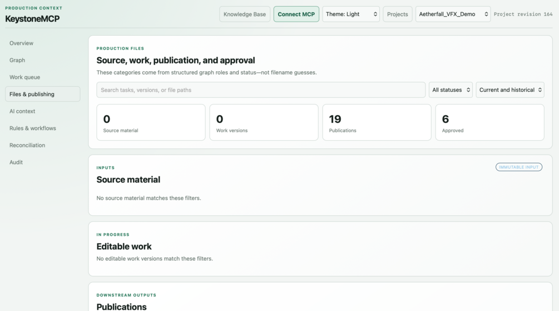The image size is (559, 311).
Task: Select Files & publishing sidebar item
Action: 42,94
